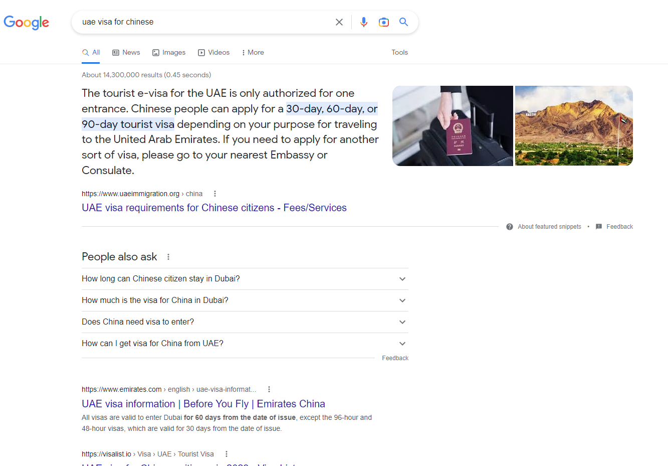The height and width of the screenshot is (466, 668).
Task: Click the question mark icon near About featured snippets
Action: point(509,226)
